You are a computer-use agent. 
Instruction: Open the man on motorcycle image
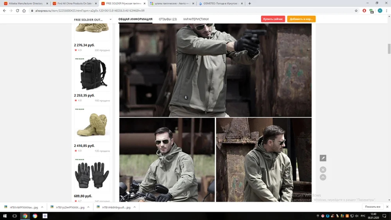[x=167, y=160]
